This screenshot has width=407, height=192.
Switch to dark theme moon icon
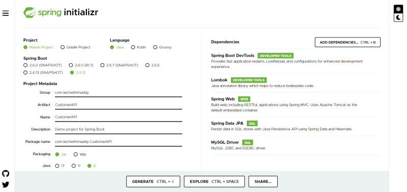click(x=398, y=17)
